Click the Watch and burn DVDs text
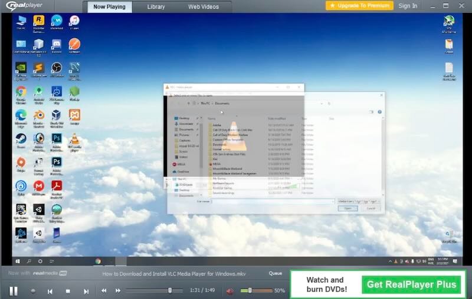Image resolution: width=472 pixels, height=299 pixels. coord(326,284)
